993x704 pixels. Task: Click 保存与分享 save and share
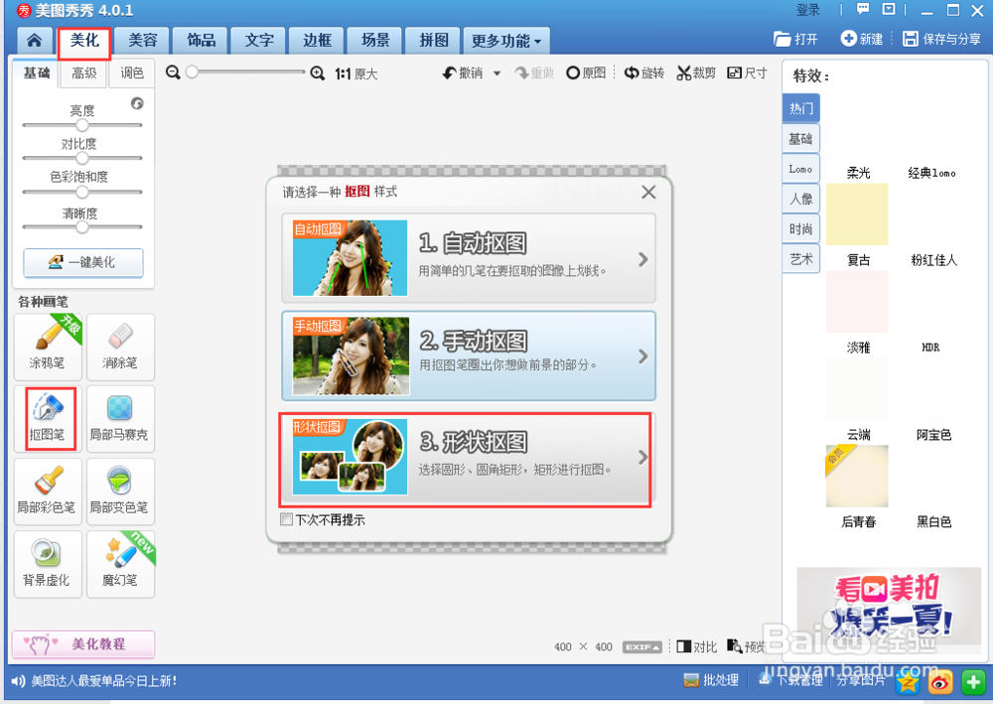point(941,39)
